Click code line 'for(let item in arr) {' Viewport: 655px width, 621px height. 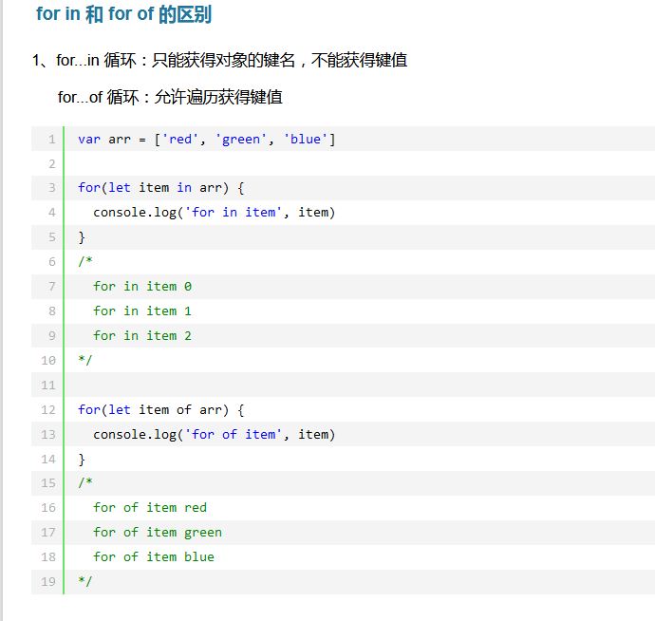click(161, 188)
